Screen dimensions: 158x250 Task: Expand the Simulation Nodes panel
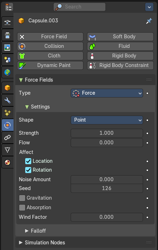coord(21,243)
